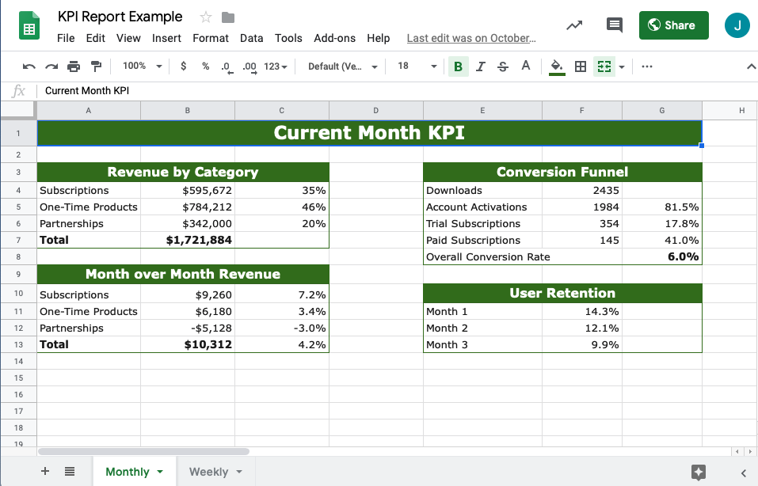Toggle strikethrough formatting
The image size is (758, 486).
(503, 66)
